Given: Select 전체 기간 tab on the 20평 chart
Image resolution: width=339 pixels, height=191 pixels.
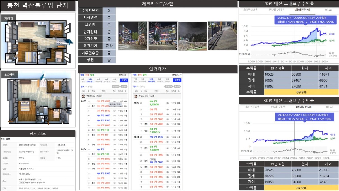Looking at the screenshot, I should point(276,10).
